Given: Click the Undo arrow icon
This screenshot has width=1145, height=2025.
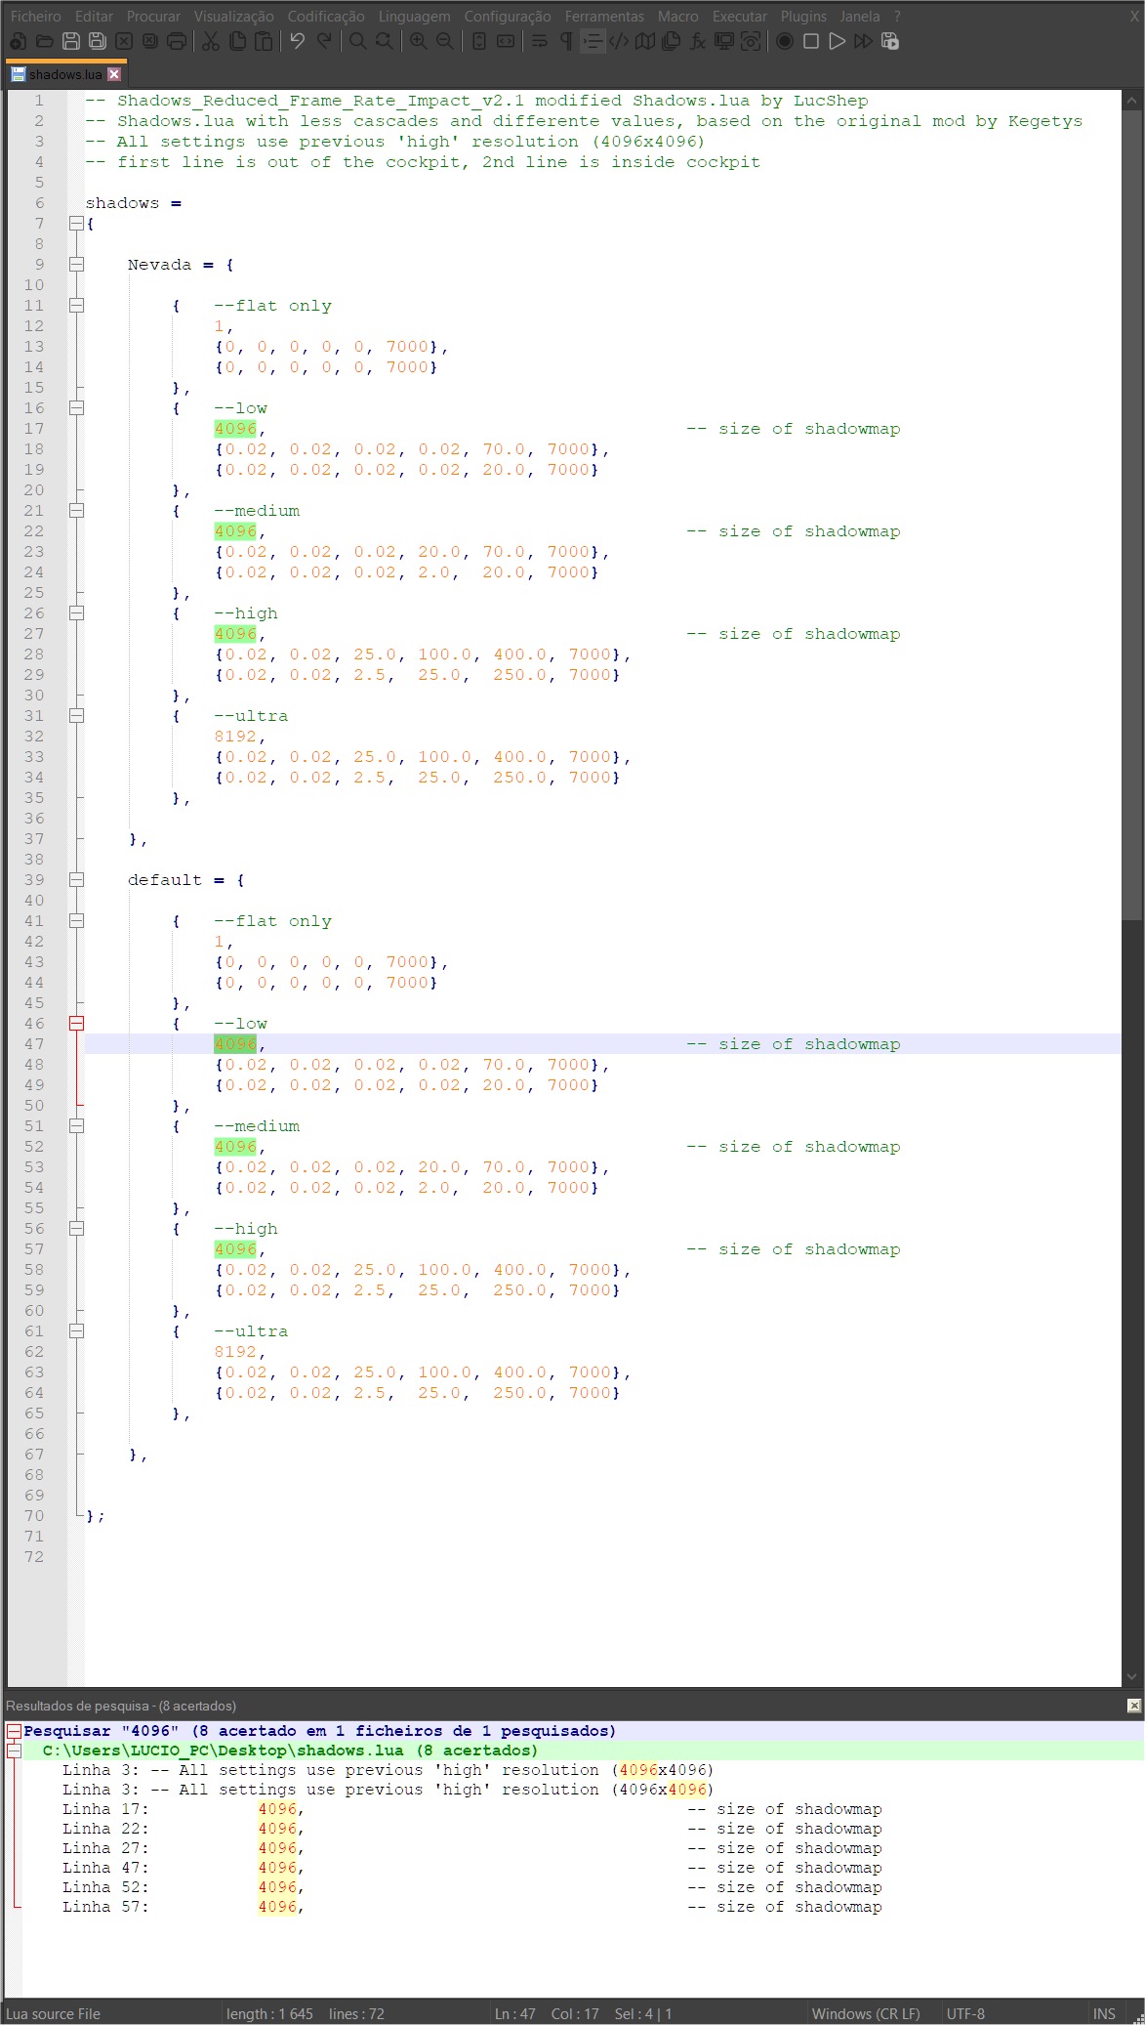Looking at the screenshot, I should point(298,41).
